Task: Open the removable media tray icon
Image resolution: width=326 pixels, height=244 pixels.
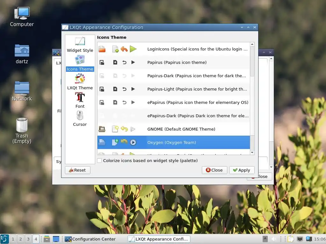Action: [265, 239]
